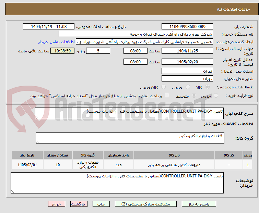Viewport: 259px width, 213px height.
Task: Open اطلاعات تماس خریدار link
Action: tap(57, 42)
